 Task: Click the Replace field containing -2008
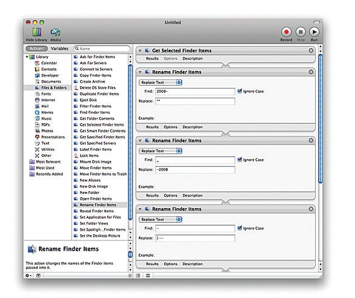[x=195, y=170]
